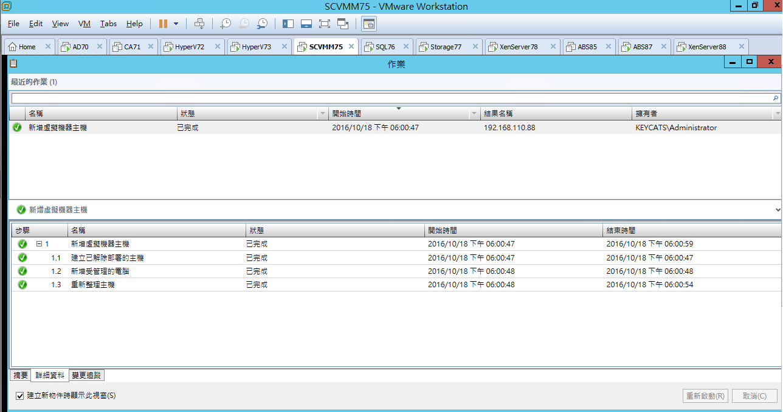Click the 取消(C) button

pyautogui.click(x=754, y=396)
